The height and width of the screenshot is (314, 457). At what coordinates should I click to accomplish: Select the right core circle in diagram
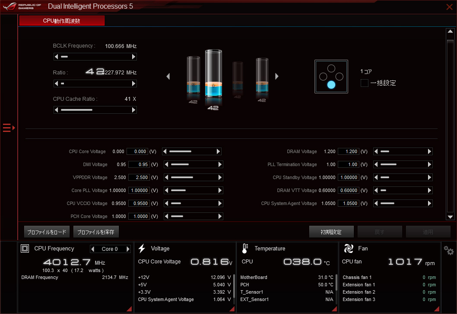point(339,77)
